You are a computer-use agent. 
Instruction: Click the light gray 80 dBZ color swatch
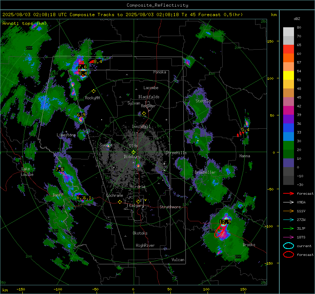pos(288,31)
